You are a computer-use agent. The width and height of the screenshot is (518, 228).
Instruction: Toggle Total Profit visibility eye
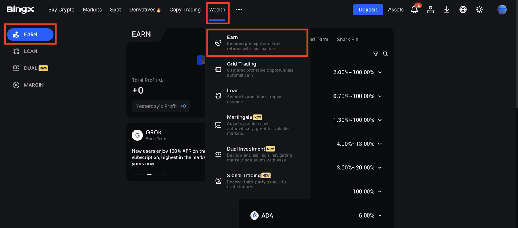[x=161, y=80]
